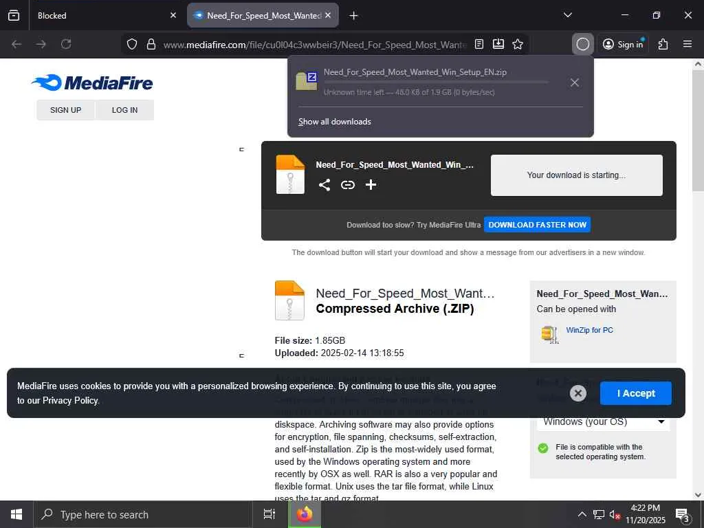Go forward to next page
Screen dimensions: 704x528
pos(41,44)
